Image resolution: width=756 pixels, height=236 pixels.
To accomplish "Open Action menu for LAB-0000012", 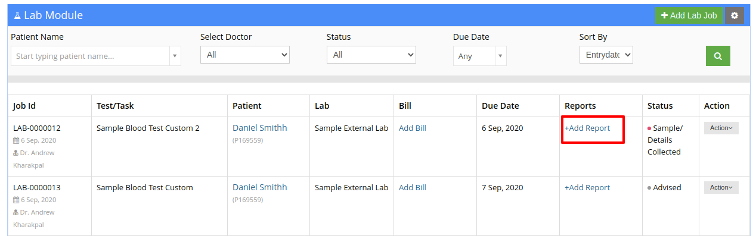I will 721,128.
